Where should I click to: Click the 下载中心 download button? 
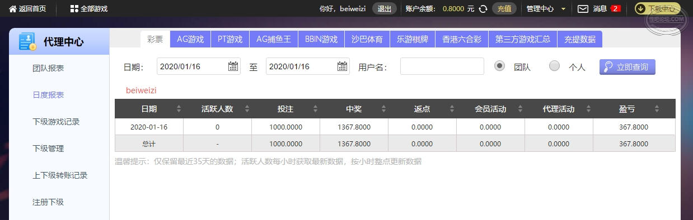tap(657, 8)
